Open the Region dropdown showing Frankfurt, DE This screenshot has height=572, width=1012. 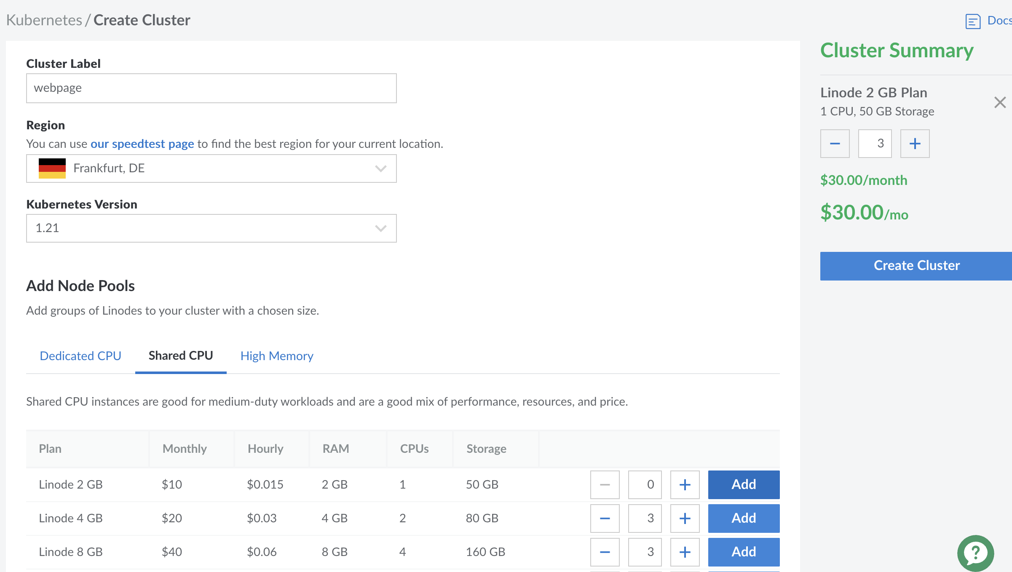point(211,168)
